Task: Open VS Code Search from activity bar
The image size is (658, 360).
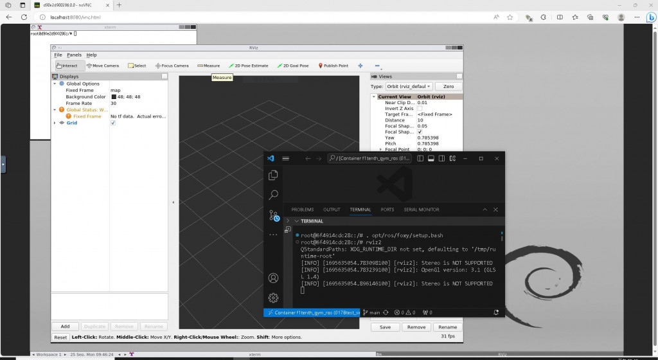Action: click(x=273, y=195)
